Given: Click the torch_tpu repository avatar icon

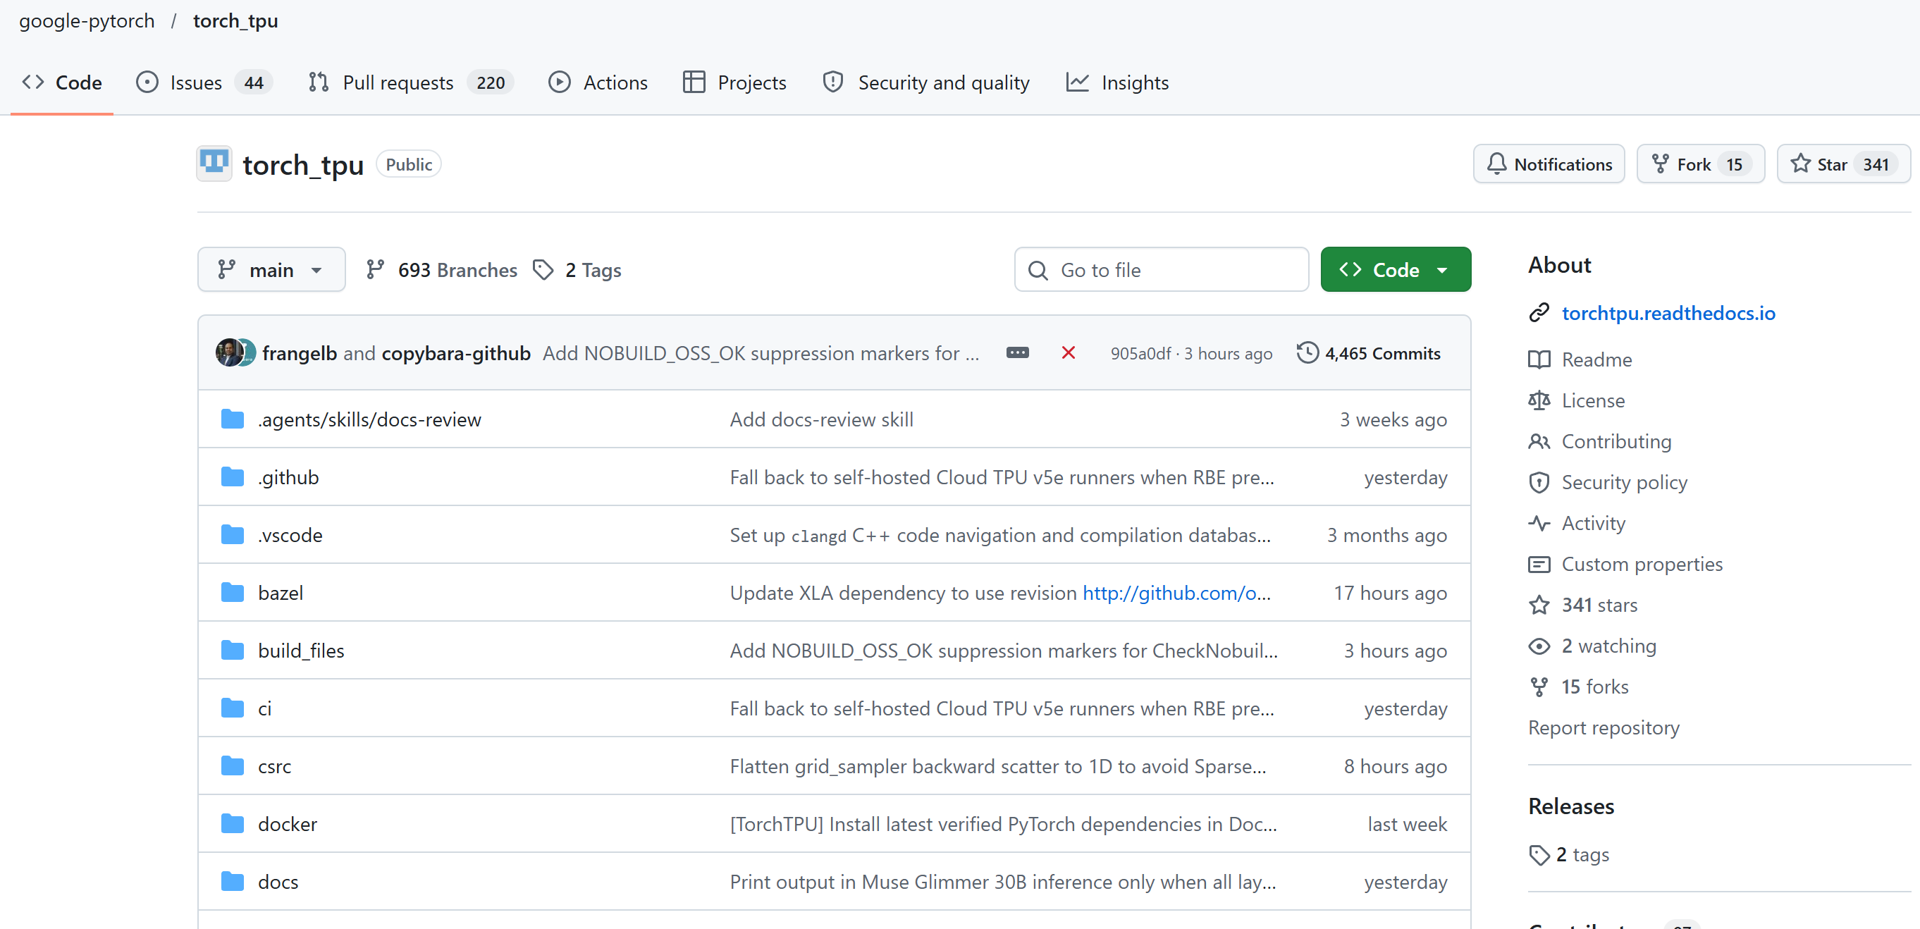Looking at the screenshot, I should pyautogui.click(x=214, y=164).
